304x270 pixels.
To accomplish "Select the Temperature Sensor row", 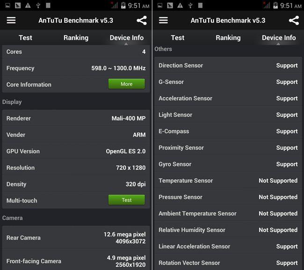I will (x=228, y=181).
